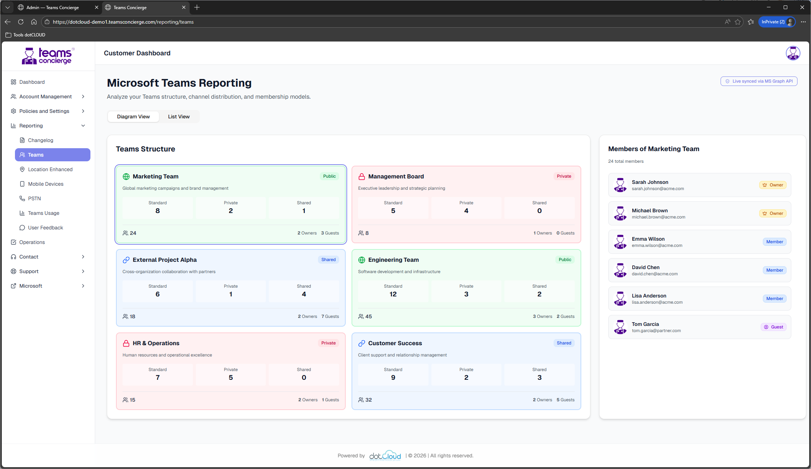Open the dotCloud link in the footer

(385, 455)
